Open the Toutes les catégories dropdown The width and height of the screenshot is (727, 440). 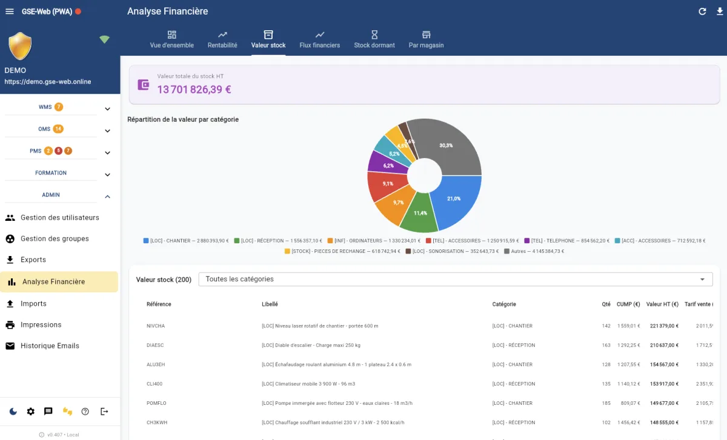(x=455, y=279)
